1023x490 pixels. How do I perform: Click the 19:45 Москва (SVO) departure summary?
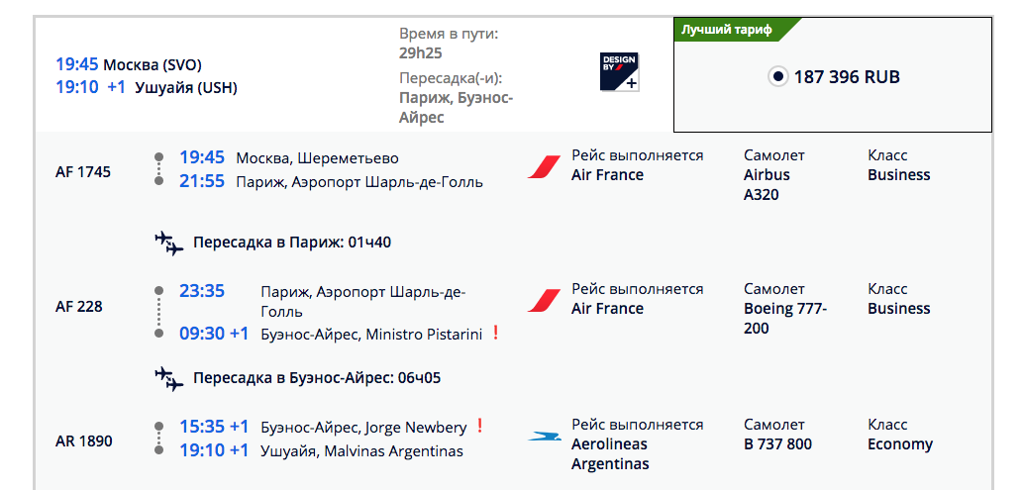coord(129,65)
